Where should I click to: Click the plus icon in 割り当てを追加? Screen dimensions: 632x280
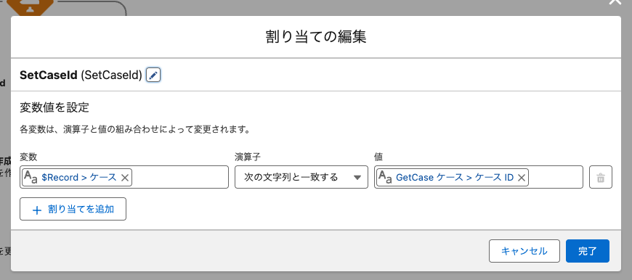tap(37, 210)
